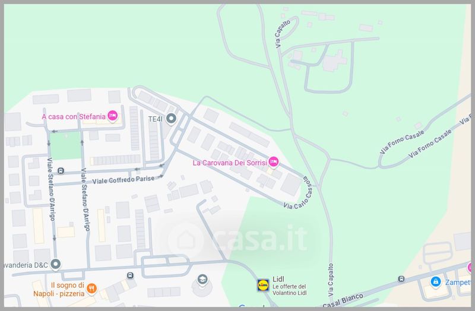The width and height of the screenshot is (475, 311).
Task: Click the green park square near D'Arrigo
Action: [65, 145]
